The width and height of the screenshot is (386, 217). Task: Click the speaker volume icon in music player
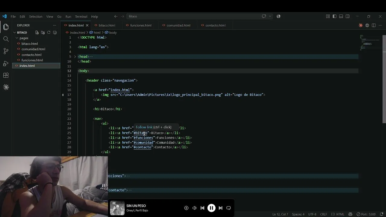pos(194,208)
